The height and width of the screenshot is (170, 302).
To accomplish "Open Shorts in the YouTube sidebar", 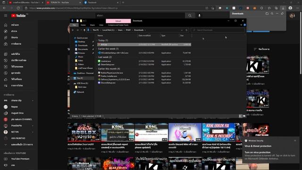I will click(x=15, y=37).
